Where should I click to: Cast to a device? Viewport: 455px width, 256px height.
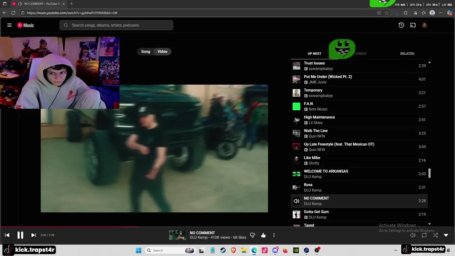(x=413, y=25)
